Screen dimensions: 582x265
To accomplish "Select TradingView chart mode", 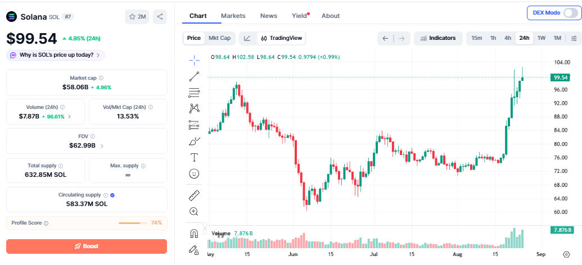I will point(281,38).
